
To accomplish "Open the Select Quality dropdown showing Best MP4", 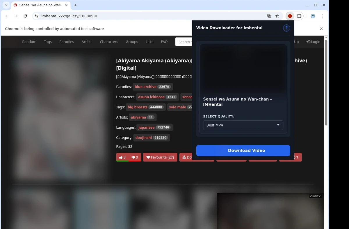I will coord(243,125).
